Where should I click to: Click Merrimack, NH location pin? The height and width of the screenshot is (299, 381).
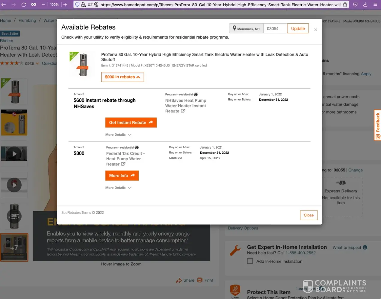pyautogui.click(x=235, y=28)
